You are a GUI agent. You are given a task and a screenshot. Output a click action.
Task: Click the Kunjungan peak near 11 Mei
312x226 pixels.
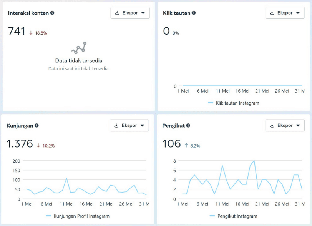click(66, 178)
